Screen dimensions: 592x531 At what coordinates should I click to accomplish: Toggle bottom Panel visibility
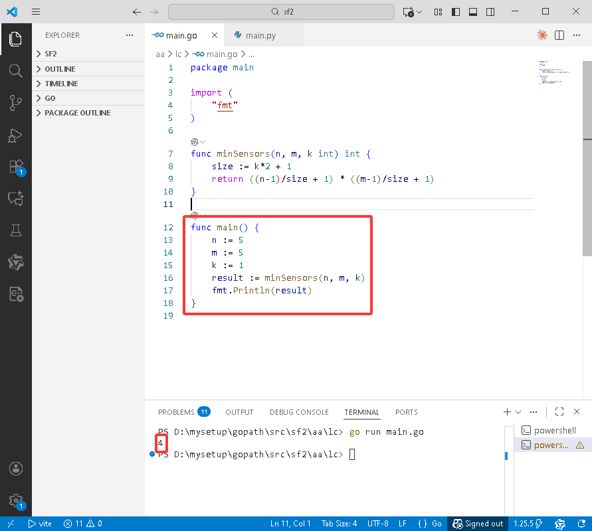473,12
